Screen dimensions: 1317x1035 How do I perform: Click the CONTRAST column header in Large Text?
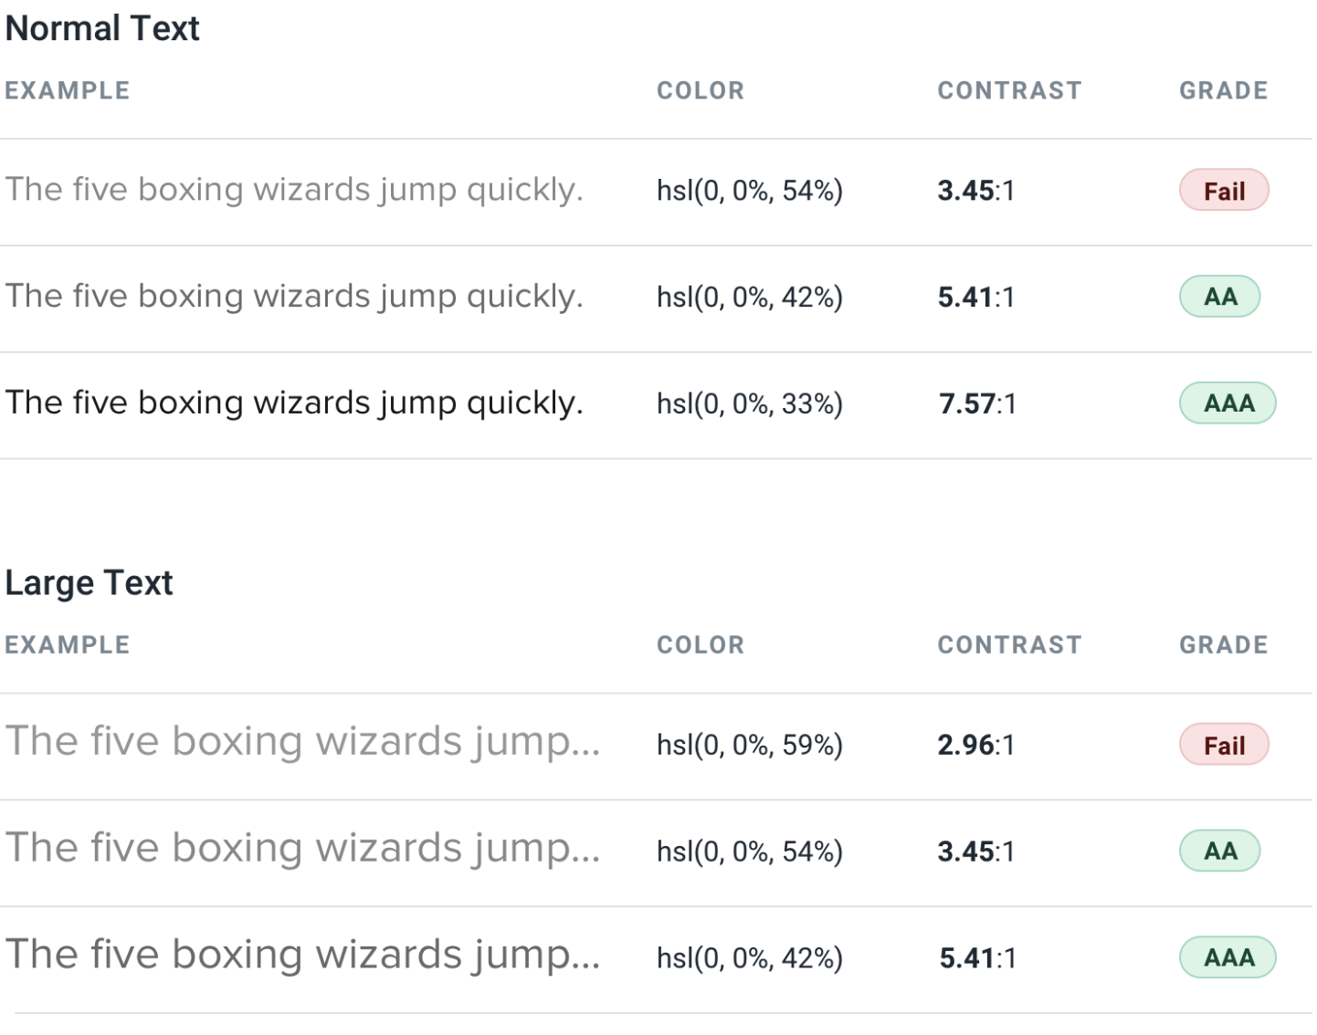pyautogui.click(x=1009, y=644)
